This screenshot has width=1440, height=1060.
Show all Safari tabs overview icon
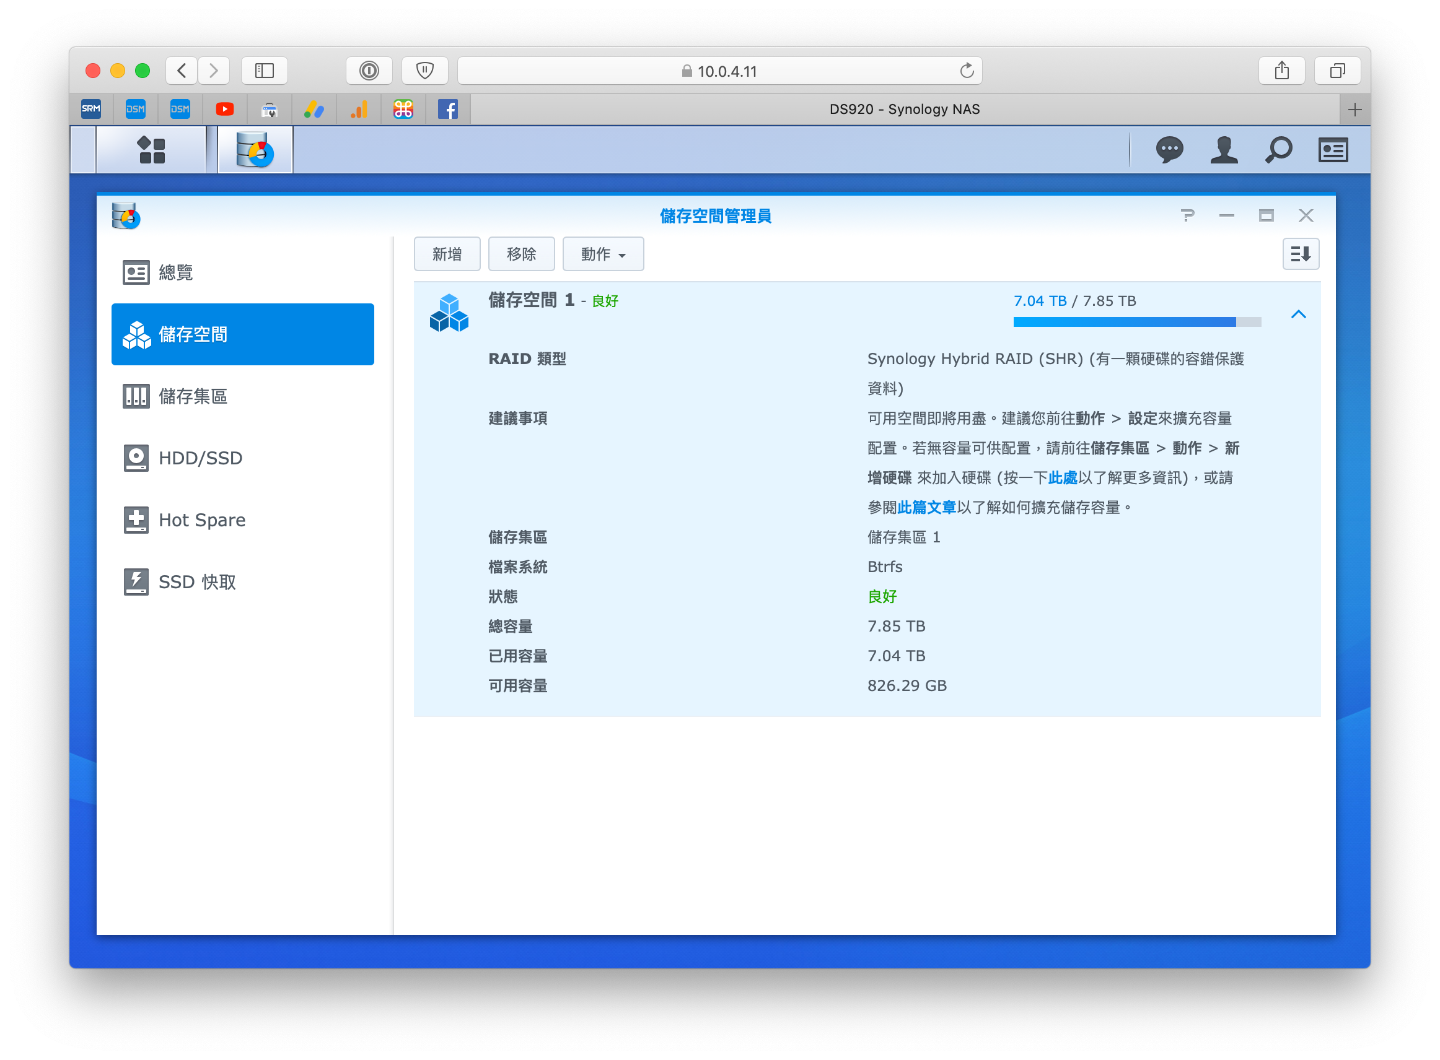[x=1337, y=71]
